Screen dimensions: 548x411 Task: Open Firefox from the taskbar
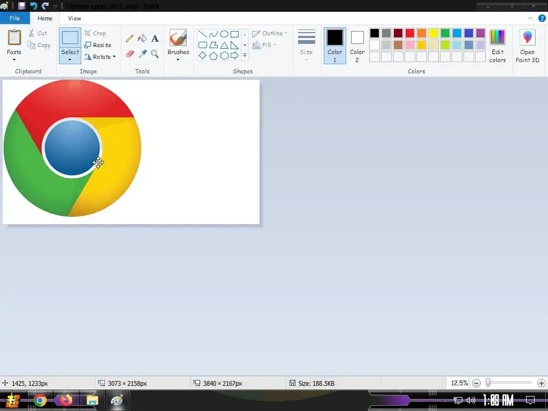pos(66,400)
